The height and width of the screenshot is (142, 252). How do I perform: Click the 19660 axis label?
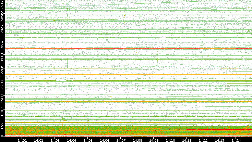[x=2, y=98]
